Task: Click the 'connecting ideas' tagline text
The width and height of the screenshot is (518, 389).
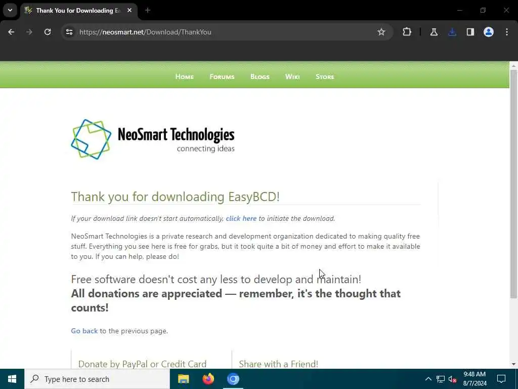Action: (x=206, y=149)
